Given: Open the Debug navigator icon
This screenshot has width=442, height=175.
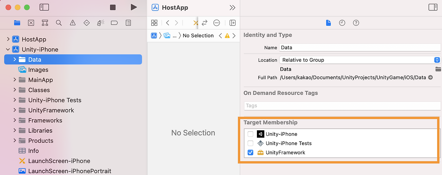Looking at the screenshot, I should tap(100, 23).
